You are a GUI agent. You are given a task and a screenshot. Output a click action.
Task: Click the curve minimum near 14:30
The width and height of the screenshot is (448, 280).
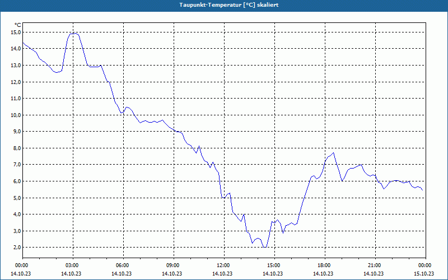click(265, 247)
